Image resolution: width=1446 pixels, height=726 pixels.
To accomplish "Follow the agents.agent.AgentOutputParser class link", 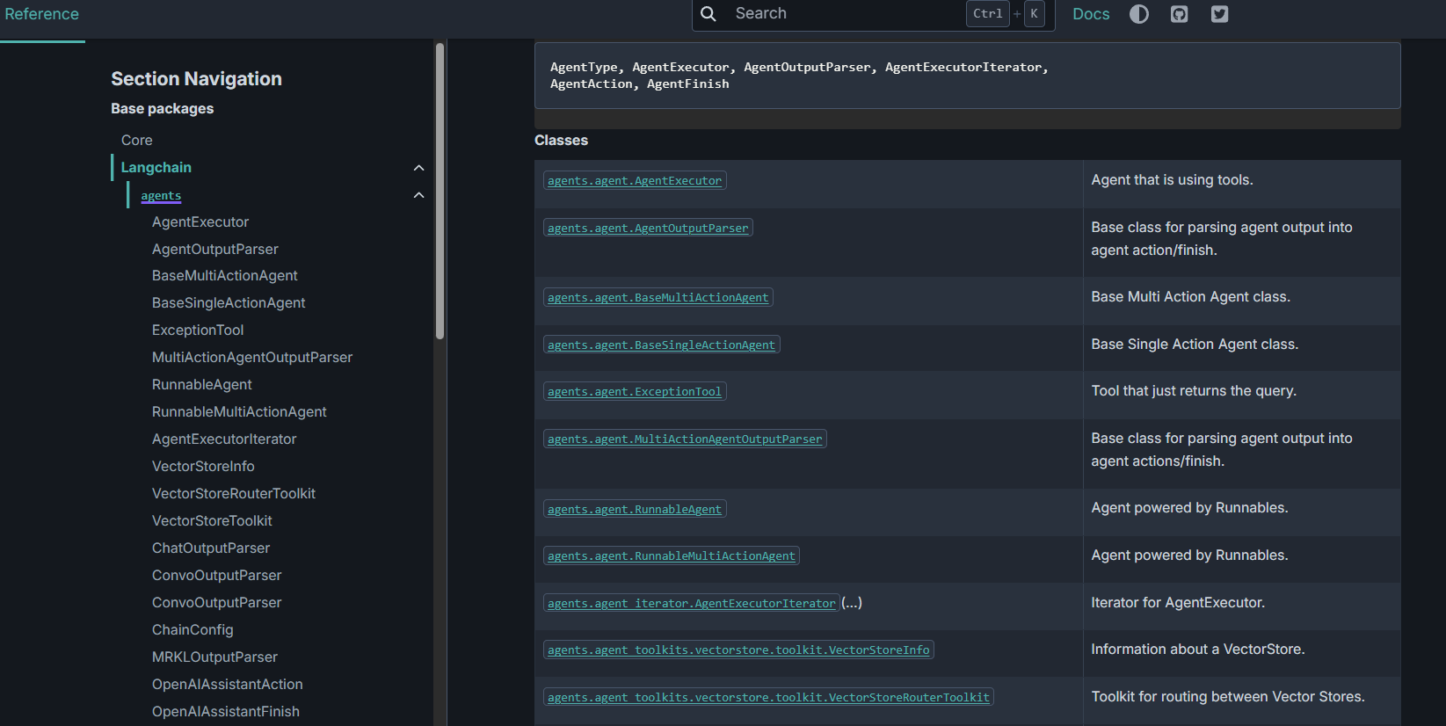I will [x=648, y=229].
